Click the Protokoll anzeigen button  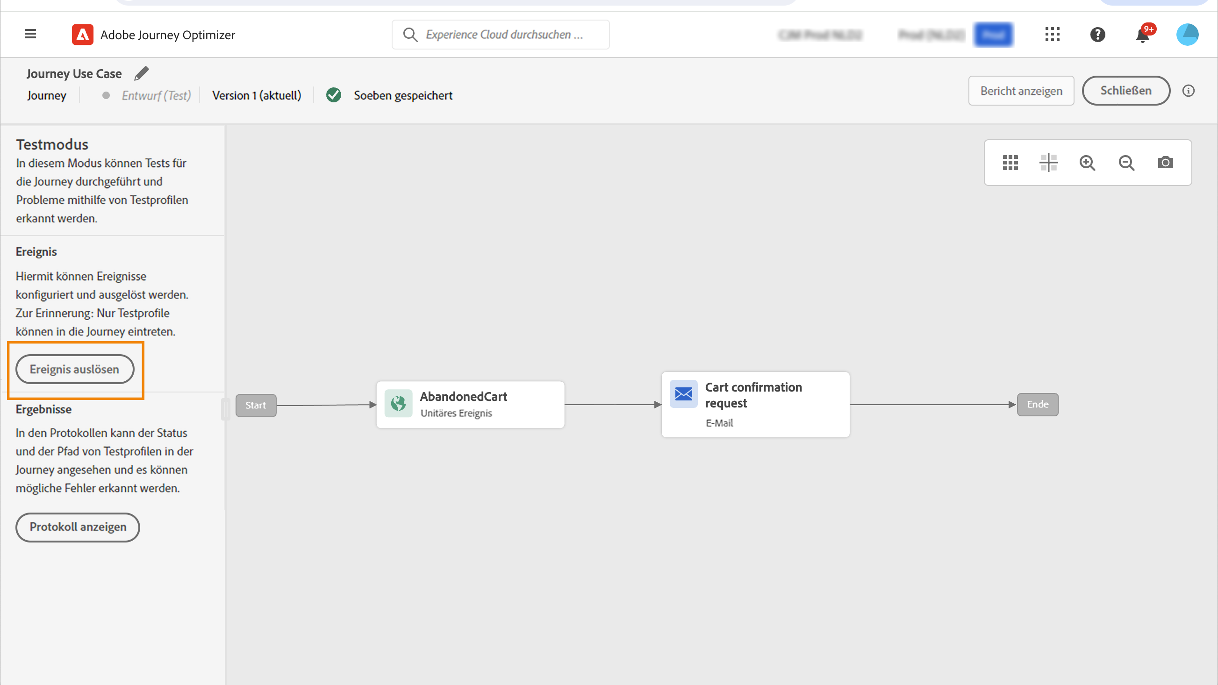pyautogui.click(x=78, y=527)
